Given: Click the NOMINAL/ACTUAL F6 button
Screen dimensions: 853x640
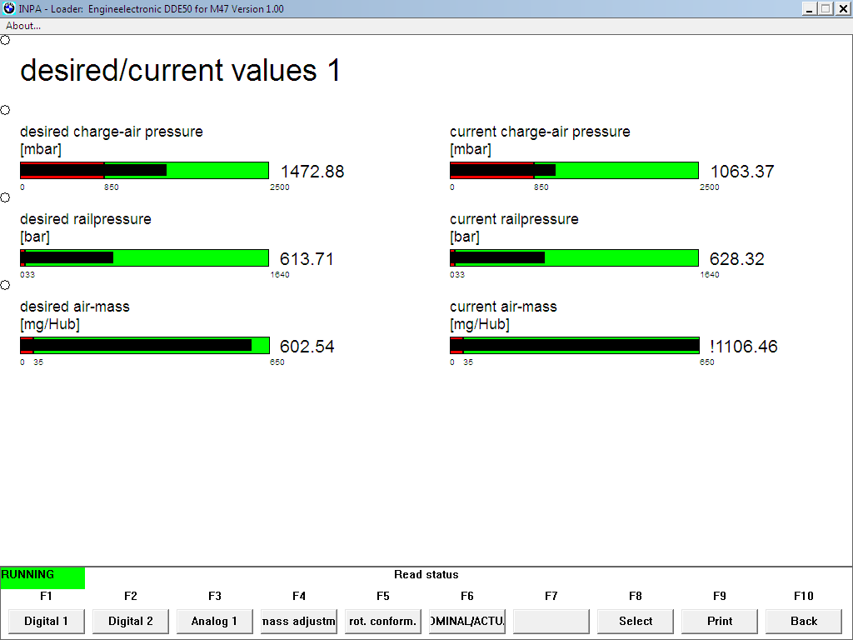Looking at the screenshot, I should pos(467,621).
